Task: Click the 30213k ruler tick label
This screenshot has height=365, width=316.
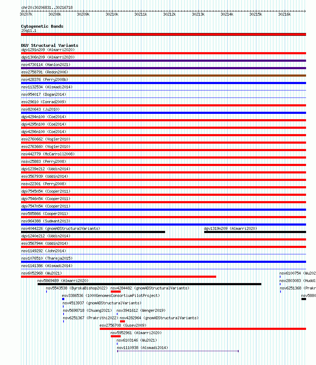Action: tap(198, 14)
